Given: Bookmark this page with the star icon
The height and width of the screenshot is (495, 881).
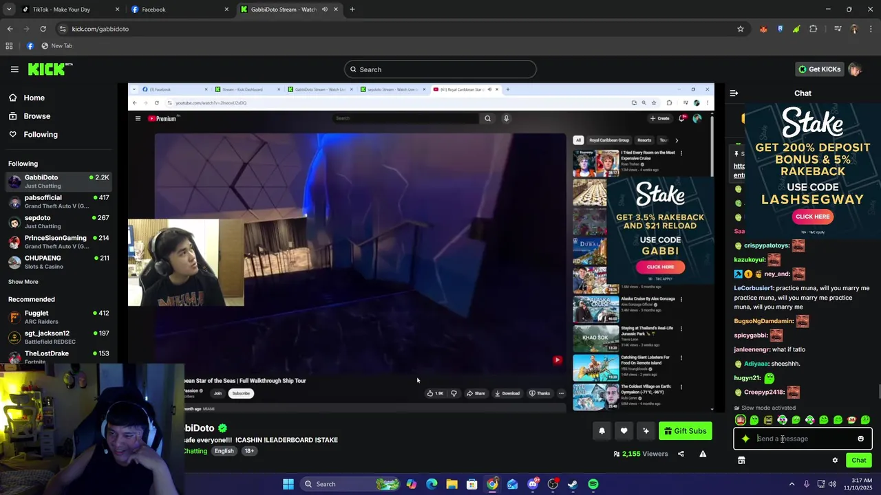Looking at the screenshot, I should pyautogui.click(x=741, y=29).
